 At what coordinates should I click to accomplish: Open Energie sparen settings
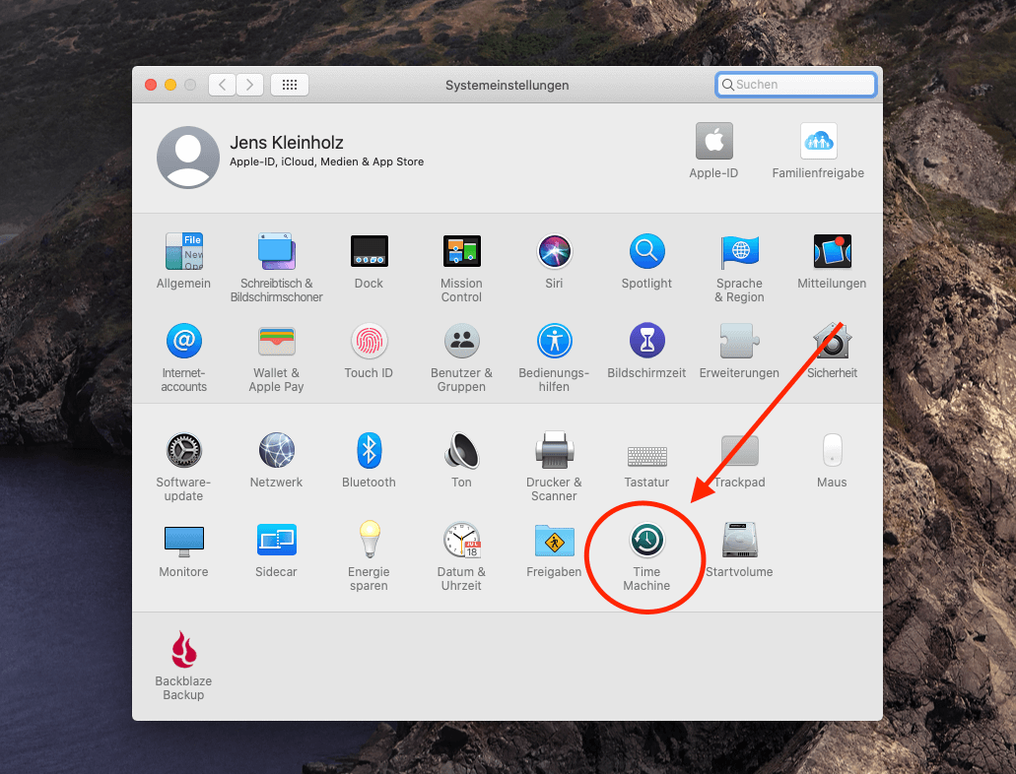click(x=369, y=541)
